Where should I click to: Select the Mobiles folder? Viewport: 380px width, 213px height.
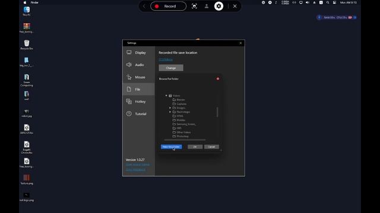[x=179, y=120]
